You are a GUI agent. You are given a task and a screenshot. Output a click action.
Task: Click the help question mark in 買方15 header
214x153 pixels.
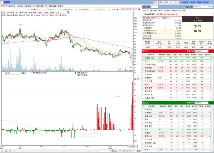click(x=185, y=51)
